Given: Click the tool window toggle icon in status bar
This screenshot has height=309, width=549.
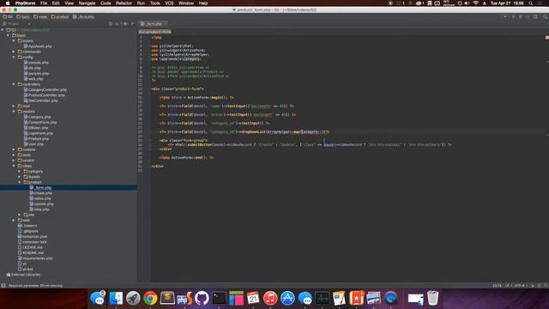Looking at the screenshot, I should [3, 286].
